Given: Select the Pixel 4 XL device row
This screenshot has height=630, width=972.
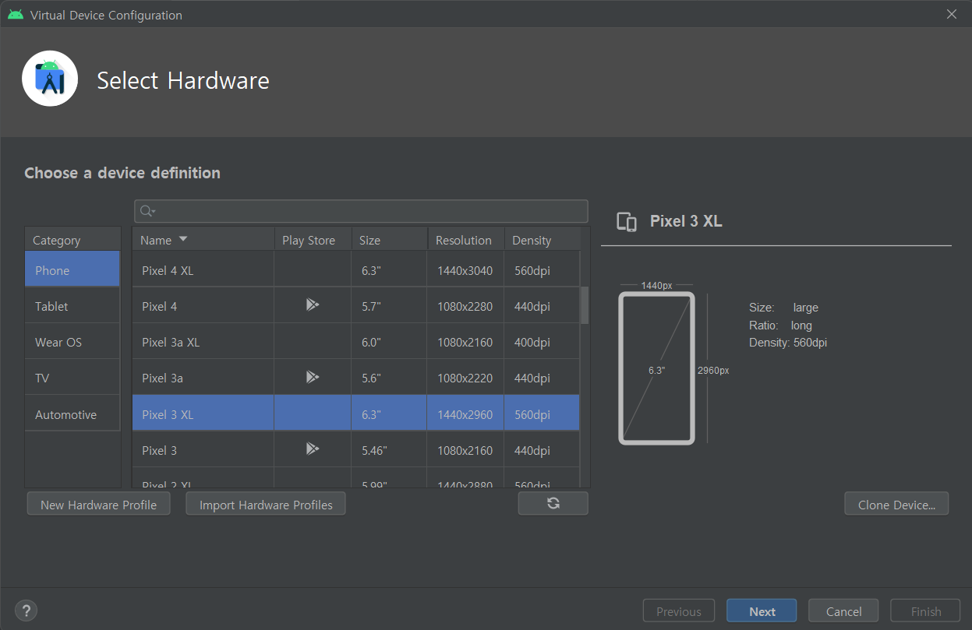Looking at the screenshot, I should (356, 270).
